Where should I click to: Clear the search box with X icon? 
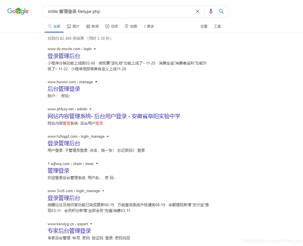point(198,12)
